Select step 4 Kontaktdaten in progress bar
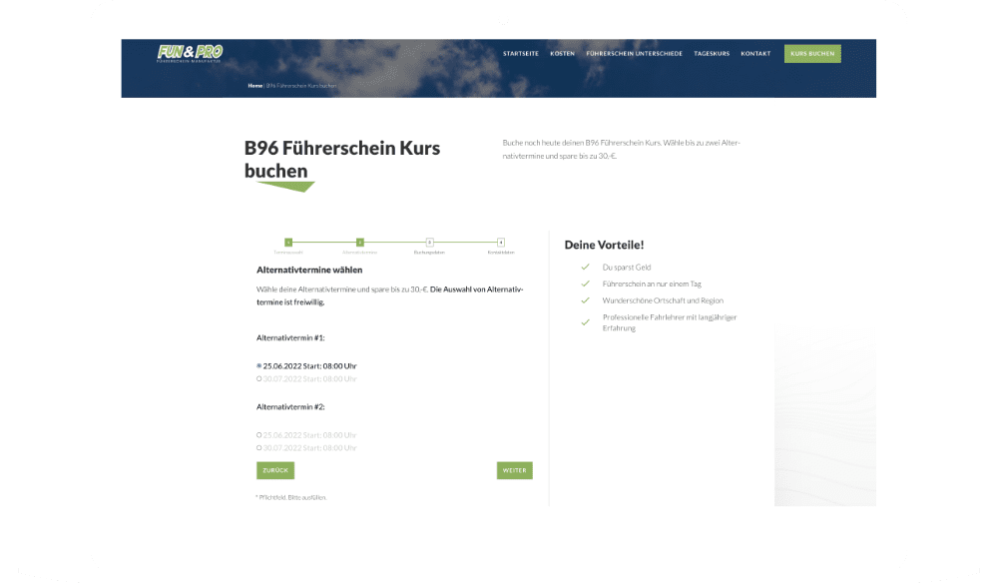 [x=501, y=242]
